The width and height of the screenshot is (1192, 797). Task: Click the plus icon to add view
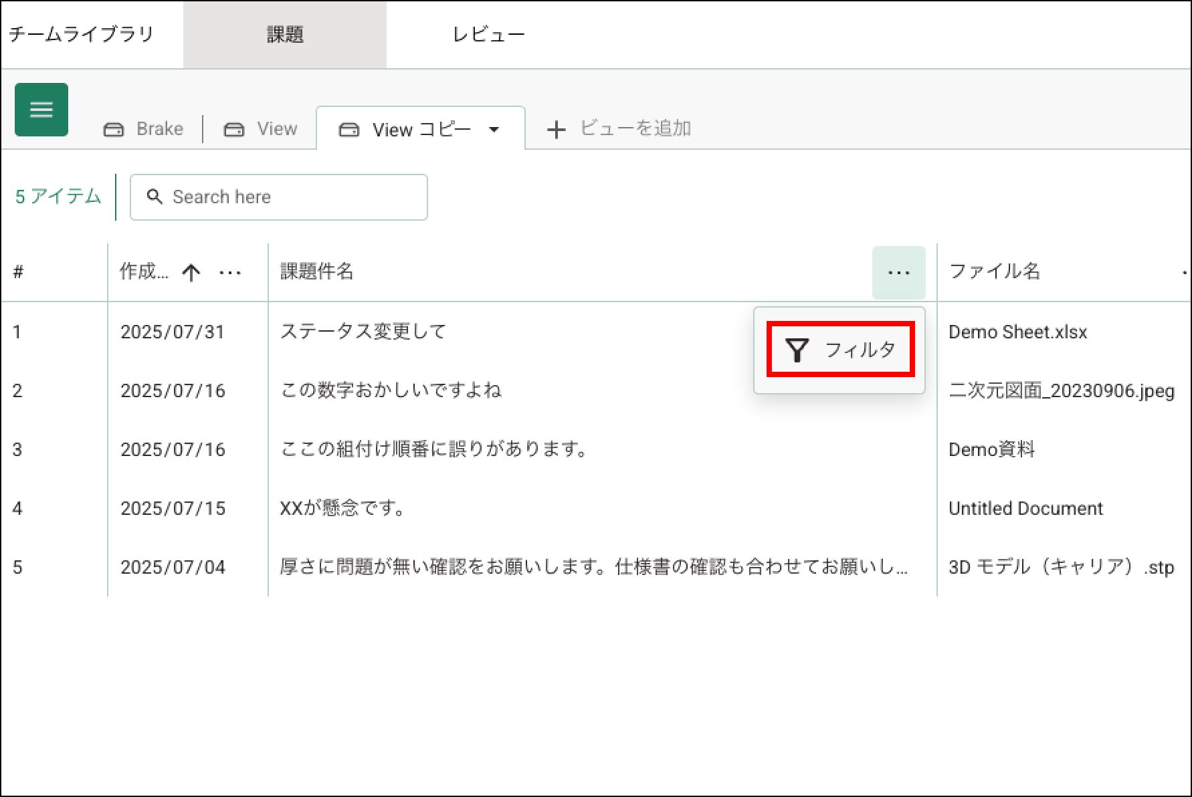pos(556,129)
